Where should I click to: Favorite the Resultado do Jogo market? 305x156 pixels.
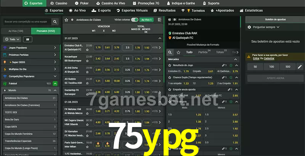[170, 66]
